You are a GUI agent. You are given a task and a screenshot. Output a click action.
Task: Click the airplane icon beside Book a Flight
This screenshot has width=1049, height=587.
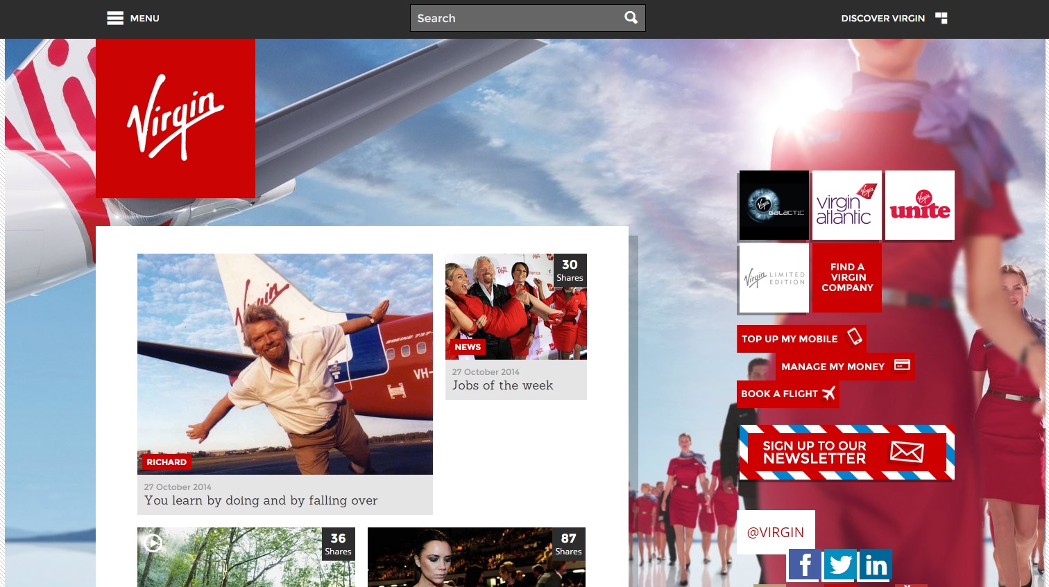pyautogui.click(x=828, y=394)
